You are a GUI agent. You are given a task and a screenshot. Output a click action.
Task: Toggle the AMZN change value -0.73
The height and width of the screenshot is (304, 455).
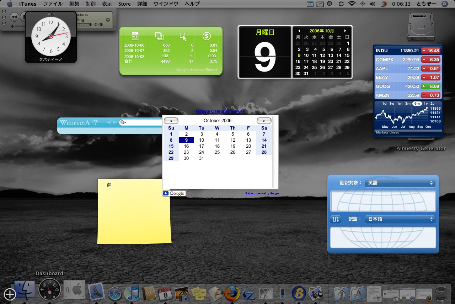431,95
